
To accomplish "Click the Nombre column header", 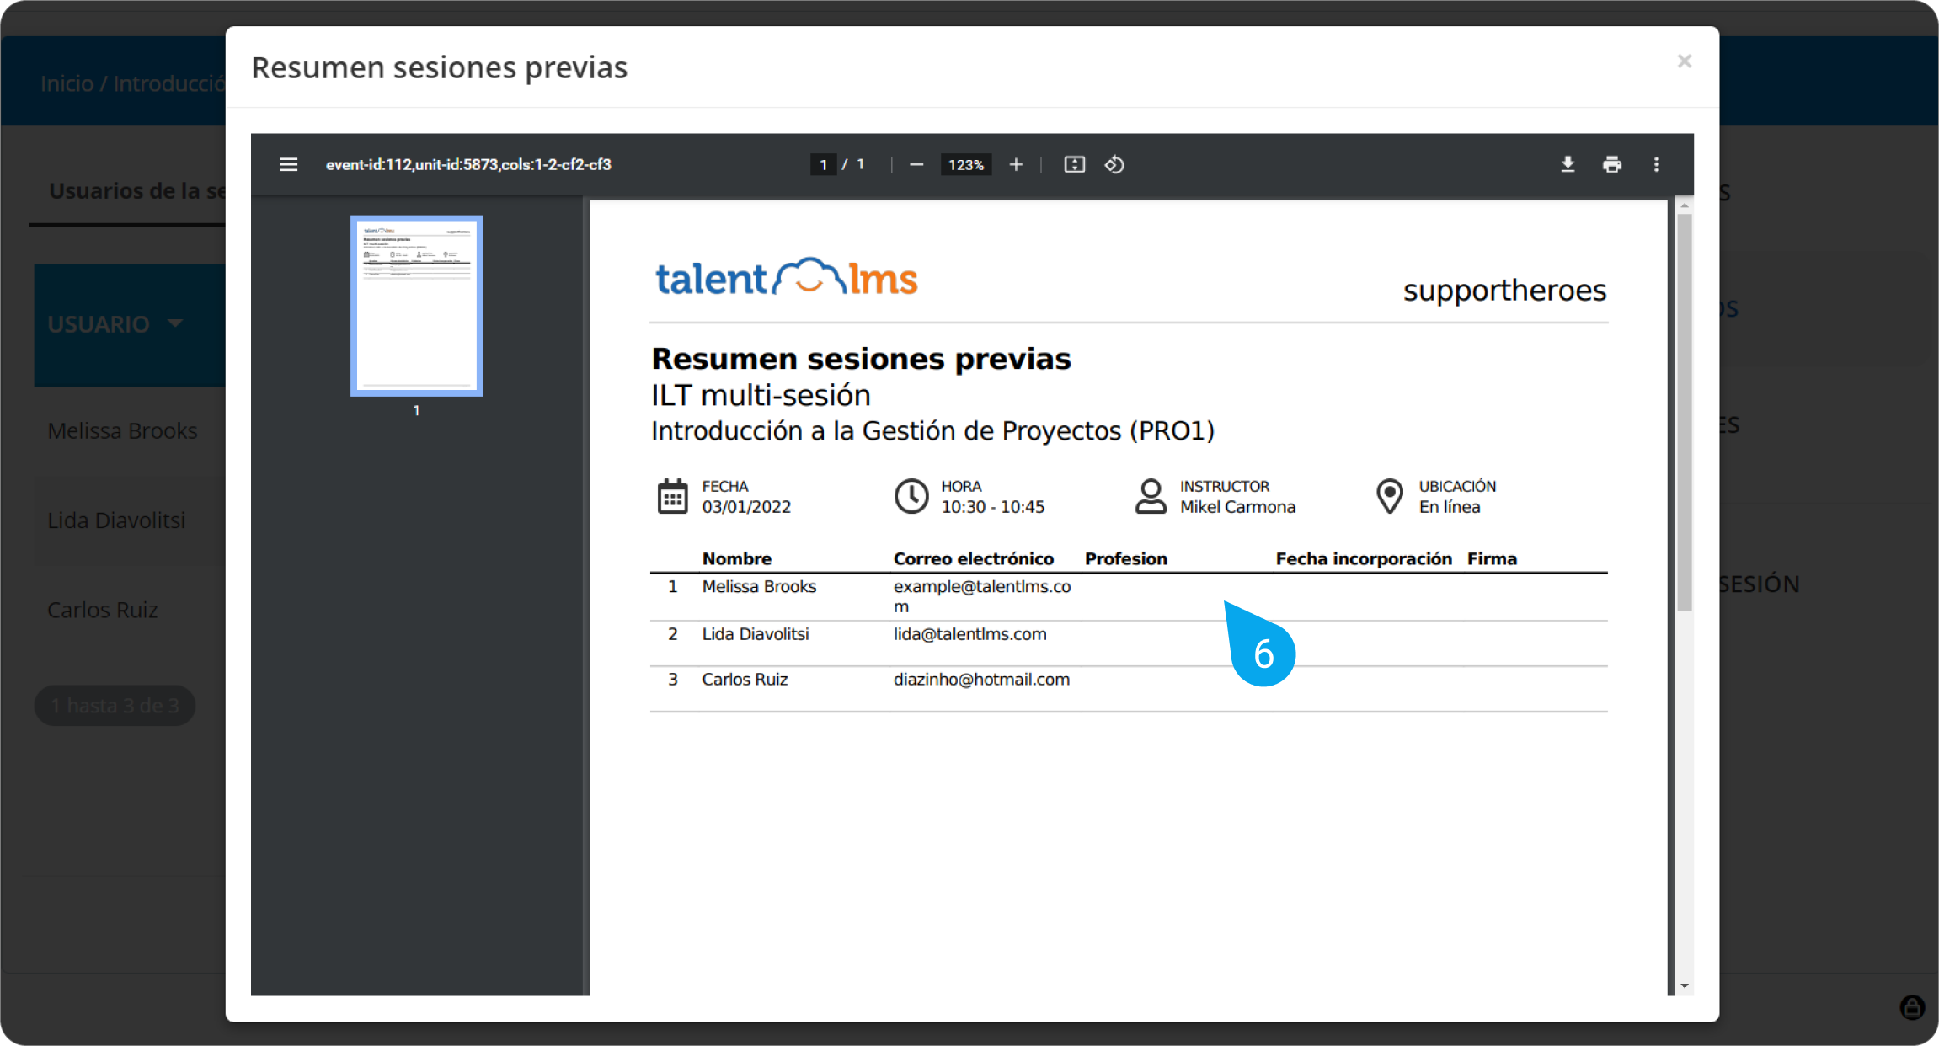I will (x=737, y=558).
